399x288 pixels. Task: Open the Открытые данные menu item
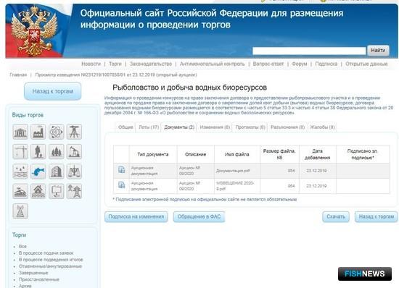pos(366,64)
